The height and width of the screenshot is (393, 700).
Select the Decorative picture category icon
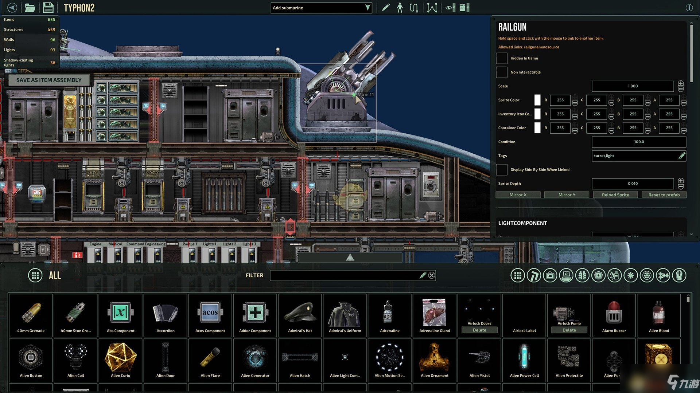tap(550, 275)
